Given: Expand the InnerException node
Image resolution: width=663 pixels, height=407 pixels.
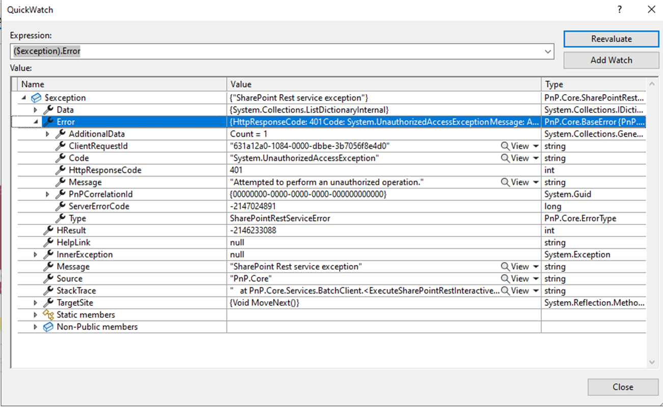Looking at the screenshot, I should tap(35, 254).
